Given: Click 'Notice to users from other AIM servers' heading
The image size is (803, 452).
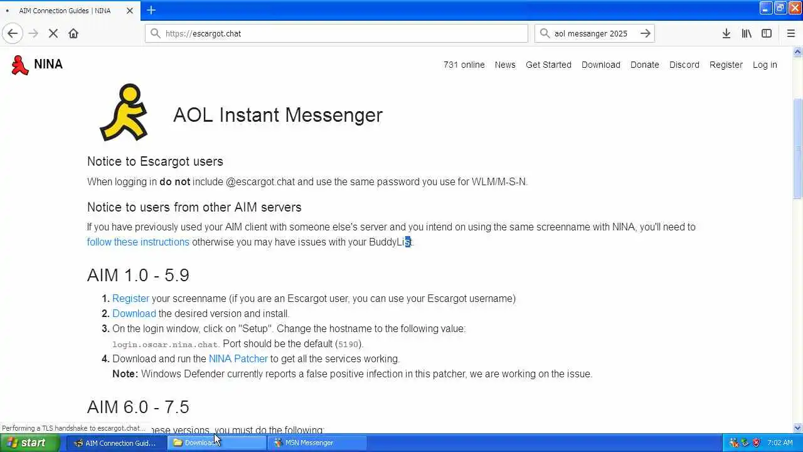Looking at the screenshot, I should pyautogui.click(x=194, y=207).
